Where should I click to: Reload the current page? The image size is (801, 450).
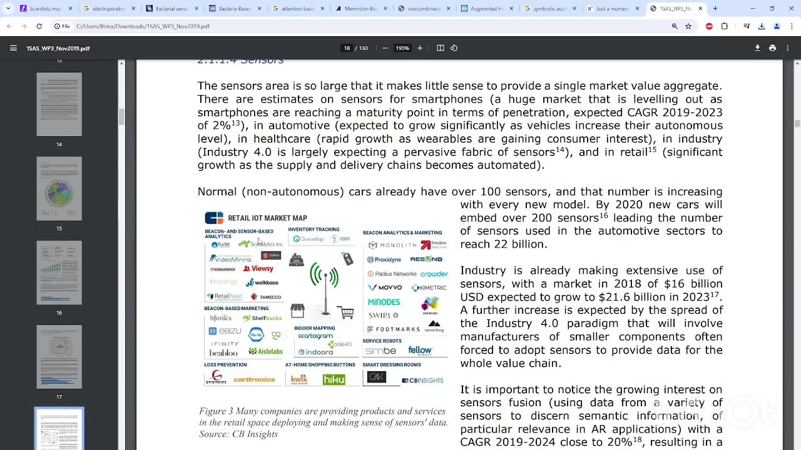point(39,26)
